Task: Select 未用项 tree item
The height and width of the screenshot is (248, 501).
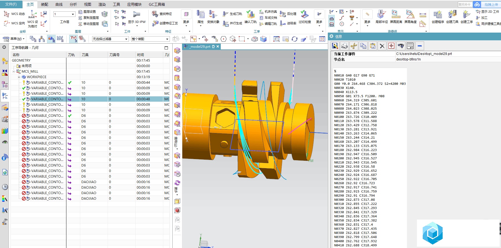Action: pyautogui.click(x=26, y=66)
